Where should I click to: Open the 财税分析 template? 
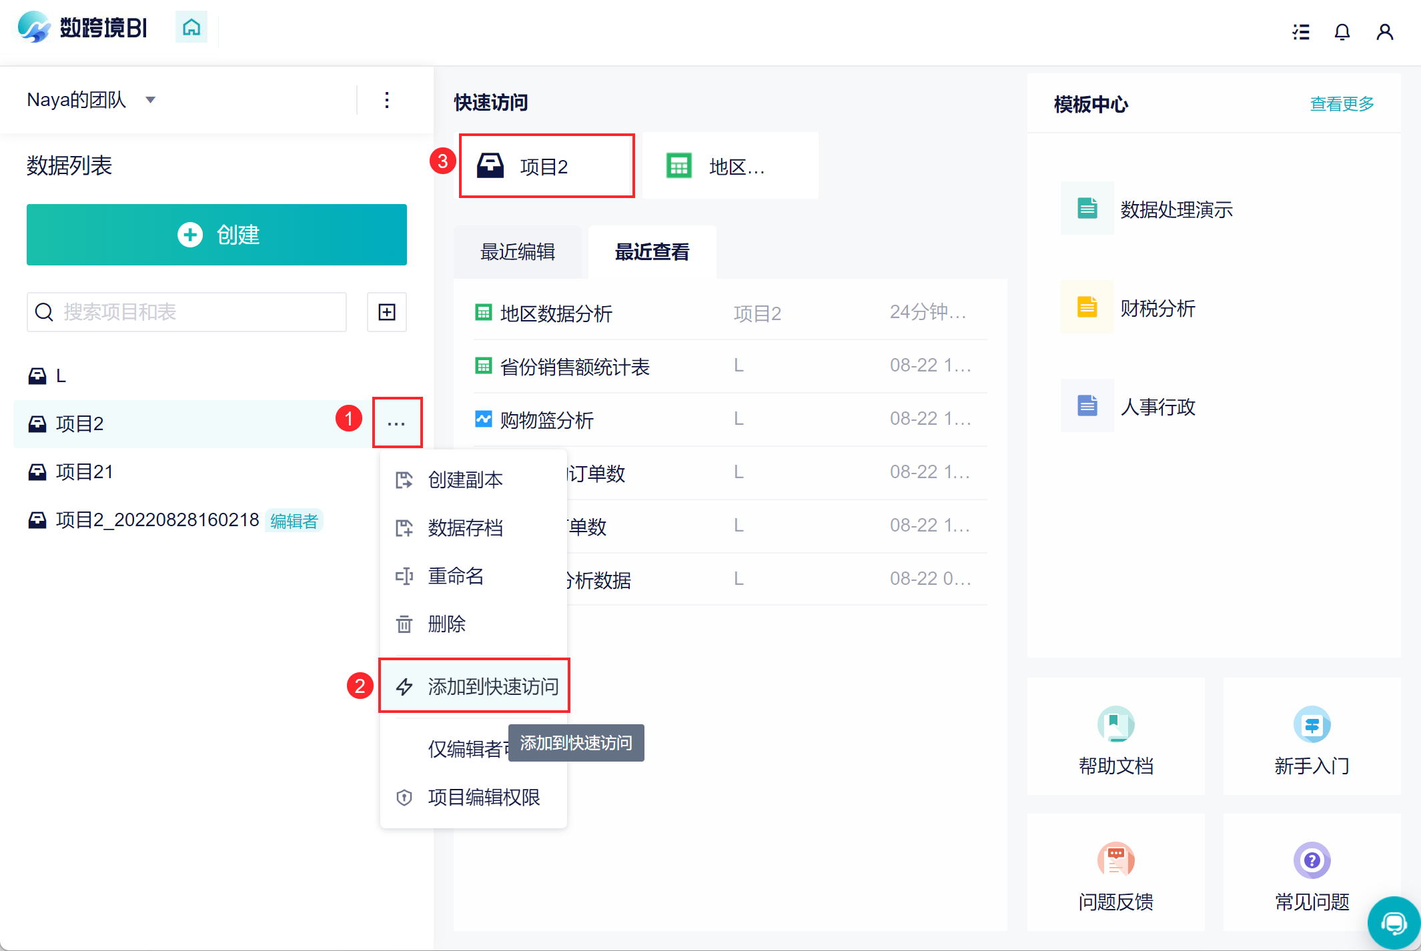(1157, 308)
